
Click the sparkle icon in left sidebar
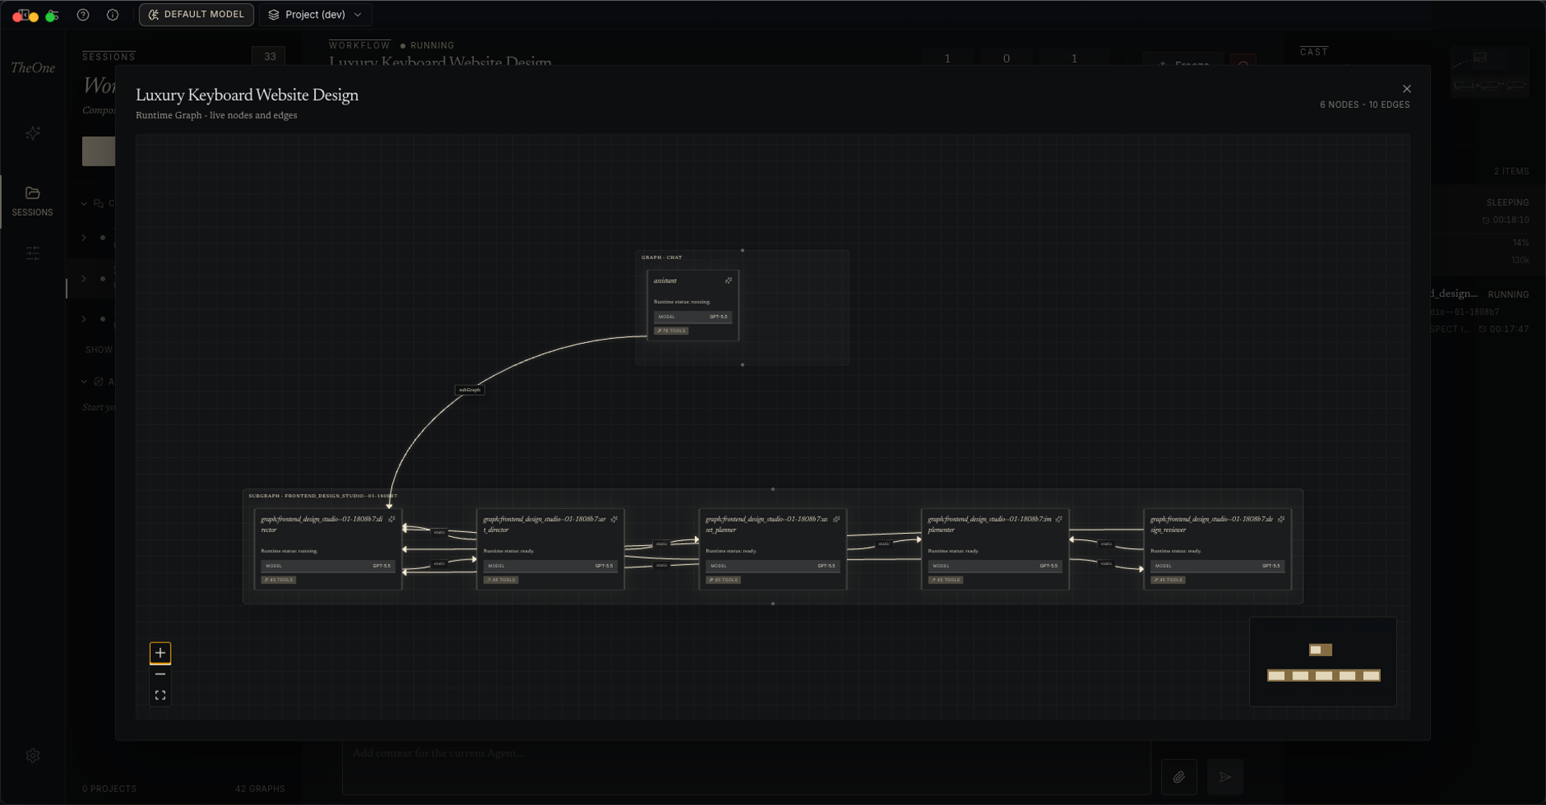click(33, 133)
